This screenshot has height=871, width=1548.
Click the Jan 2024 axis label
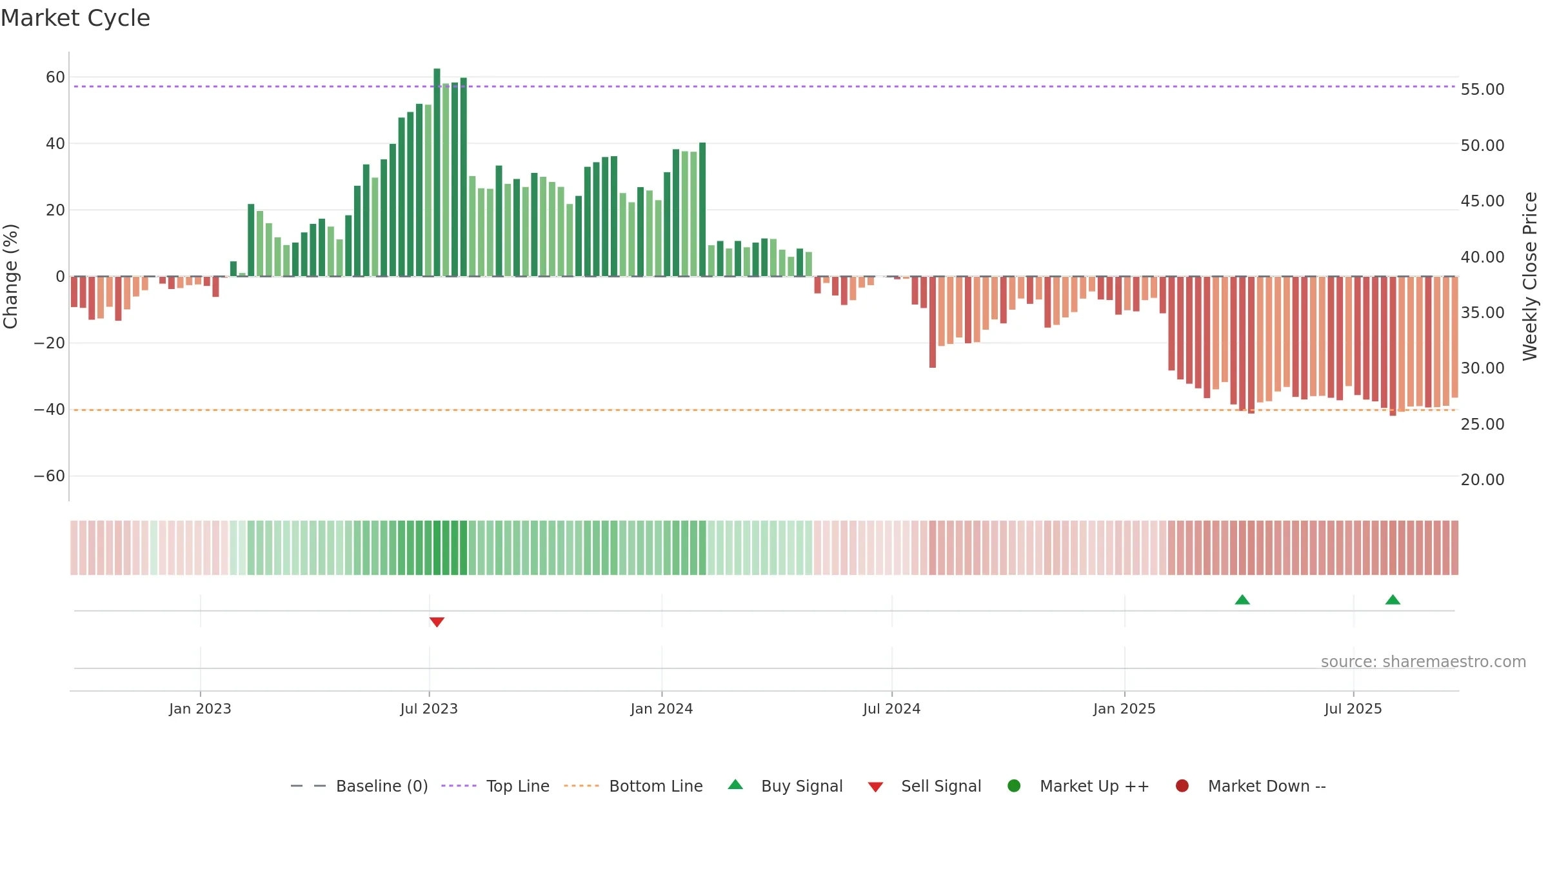(662, 709)
